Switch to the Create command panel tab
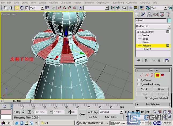 (x=137, y=14)
